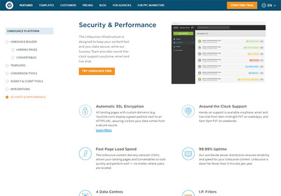281x196 pixels.
Task: Select the Landing Pages sidebar radio
Action: click(13, 50)
